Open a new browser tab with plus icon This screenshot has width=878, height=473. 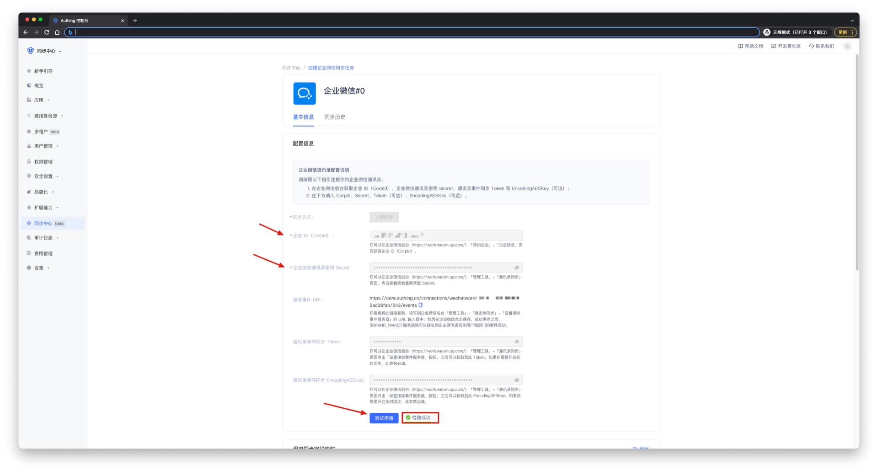[x=135, y=21]
